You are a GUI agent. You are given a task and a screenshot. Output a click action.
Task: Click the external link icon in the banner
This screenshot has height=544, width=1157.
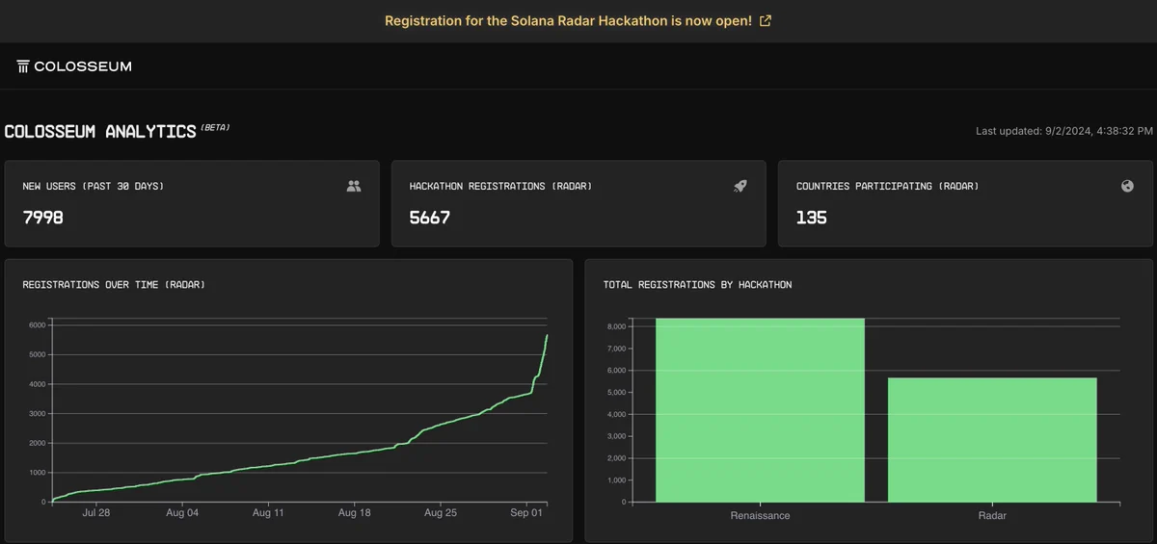pyautogui.click(x=766, y=20)
